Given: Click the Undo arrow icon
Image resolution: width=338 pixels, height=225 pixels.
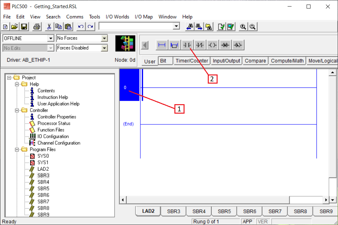Looking at the screenshot, I should pyautogui.click(x=81, y=27).
